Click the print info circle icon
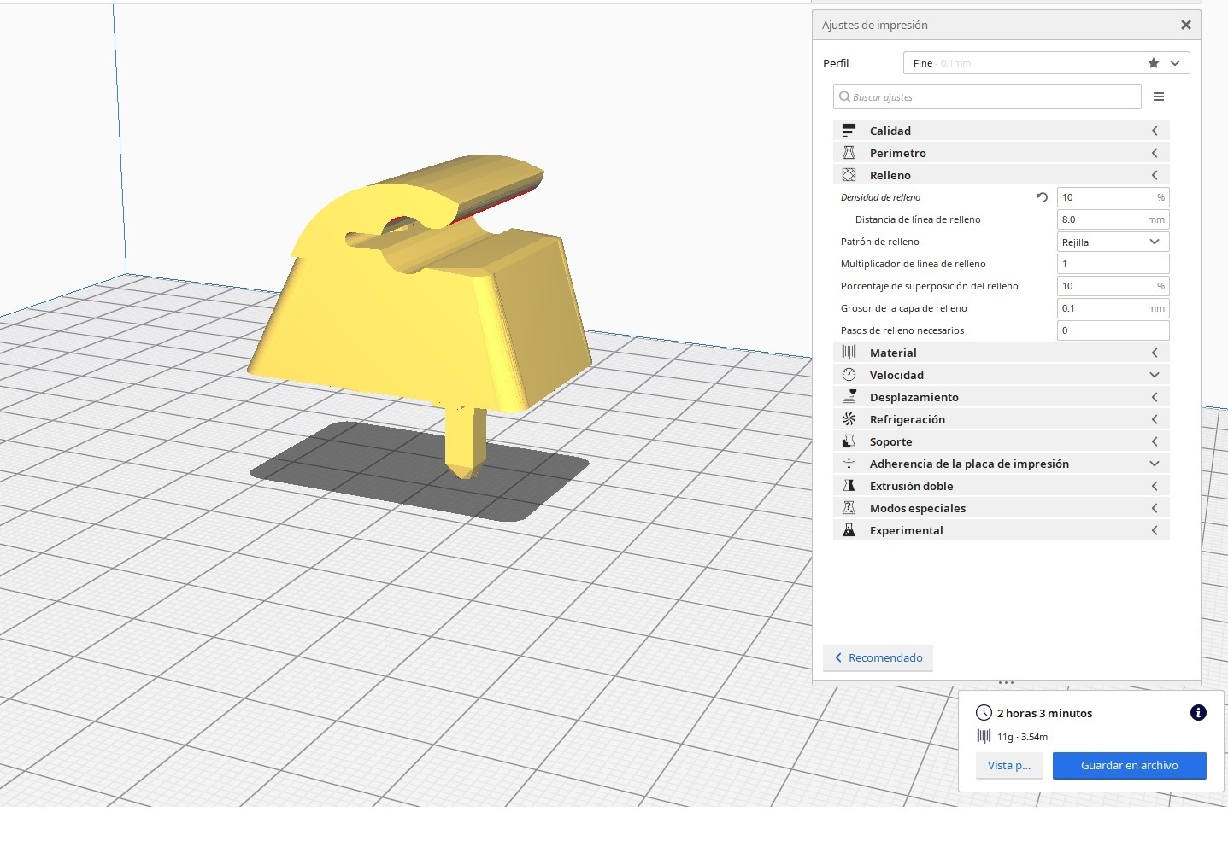The image size is (1228, 847). (x=1198, y=713)
